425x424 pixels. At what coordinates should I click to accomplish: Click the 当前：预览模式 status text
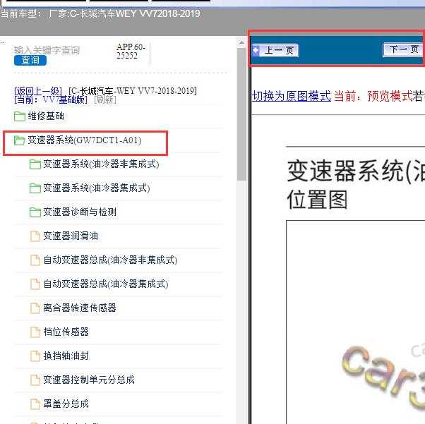point(373,96)
